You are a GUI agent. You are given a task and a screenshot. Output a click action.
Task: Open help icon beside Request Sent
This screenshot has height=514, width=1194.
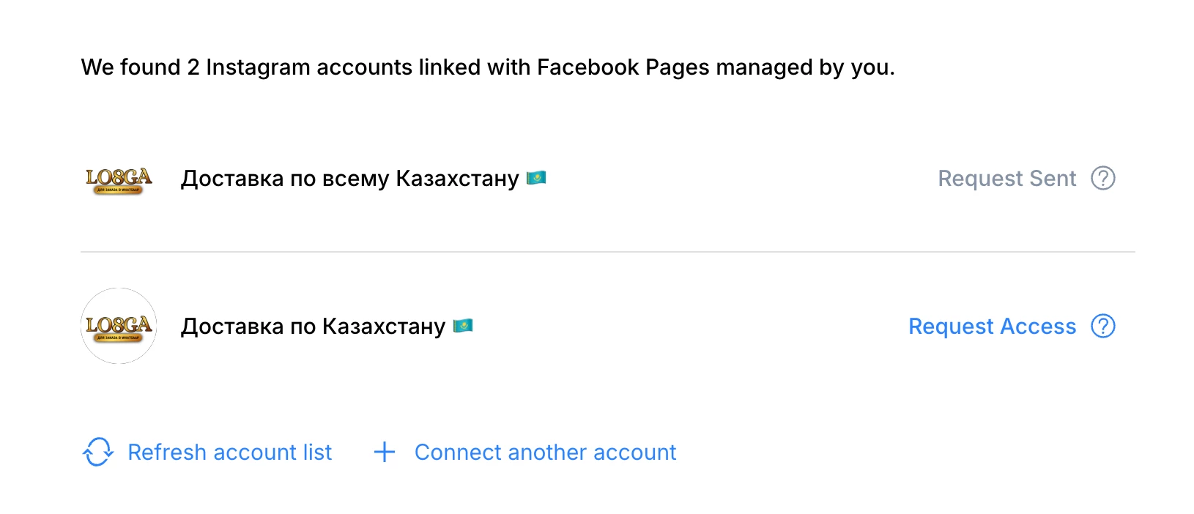pyautogui.click(x=1103, y=178)
